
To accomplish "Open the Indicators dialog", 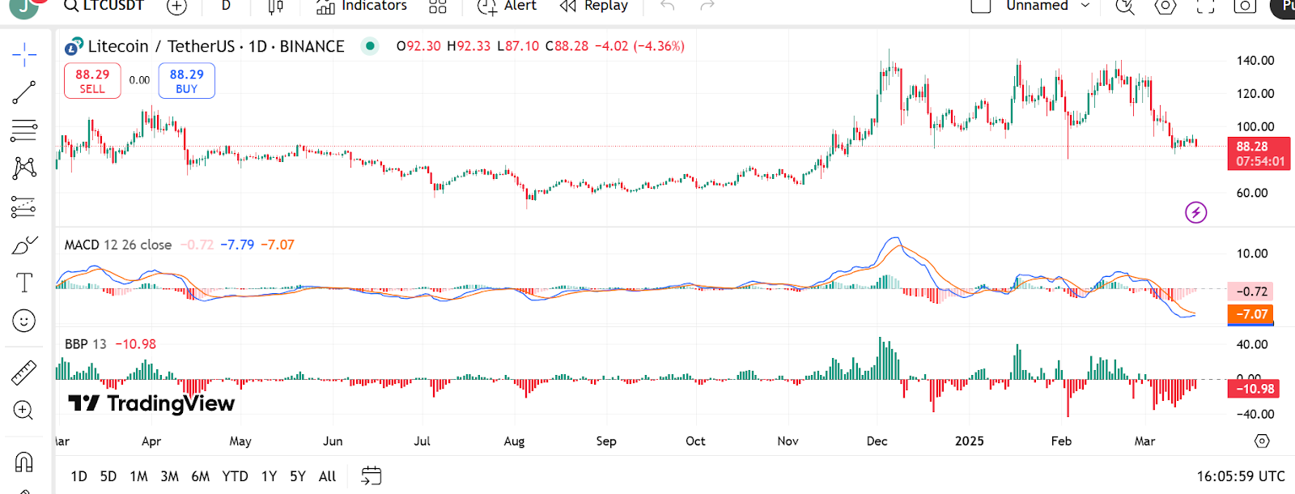I will click(x=361, y=6).
